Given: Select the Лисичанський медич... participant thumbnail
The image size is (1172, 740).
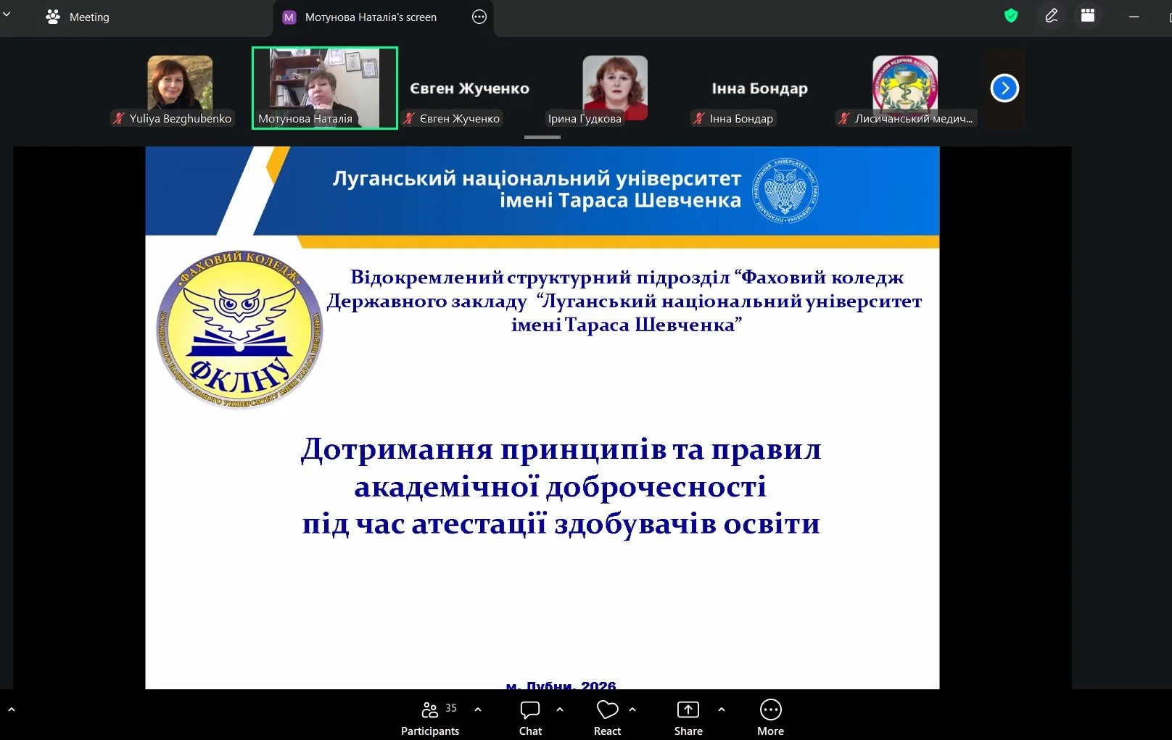Looking at the screenshot, I should coord(905,88).
